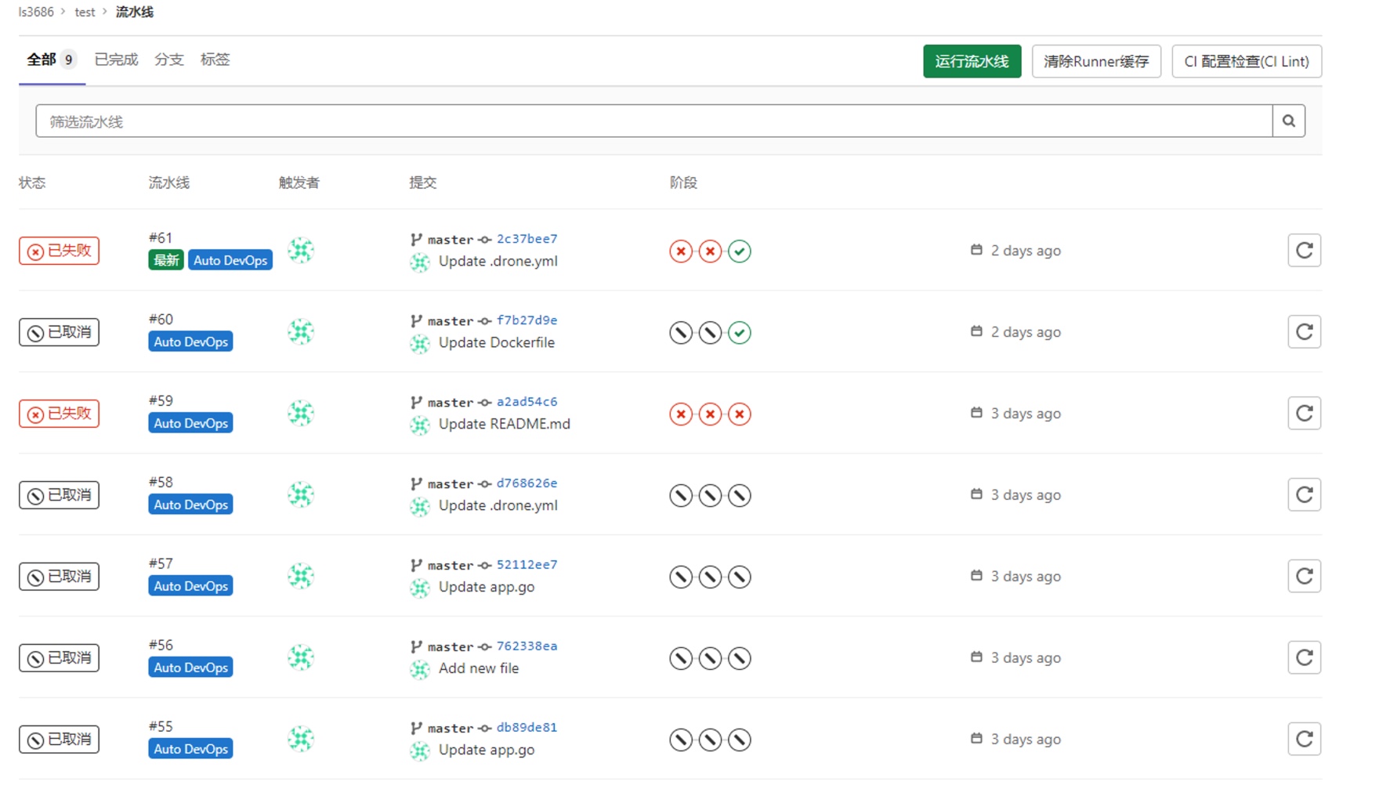Open commit a2ad54c6
The image size is (1379, 785).
click(x=527, y=402)
